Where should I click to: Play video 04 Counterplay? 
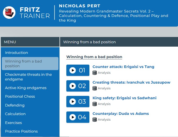78,117
